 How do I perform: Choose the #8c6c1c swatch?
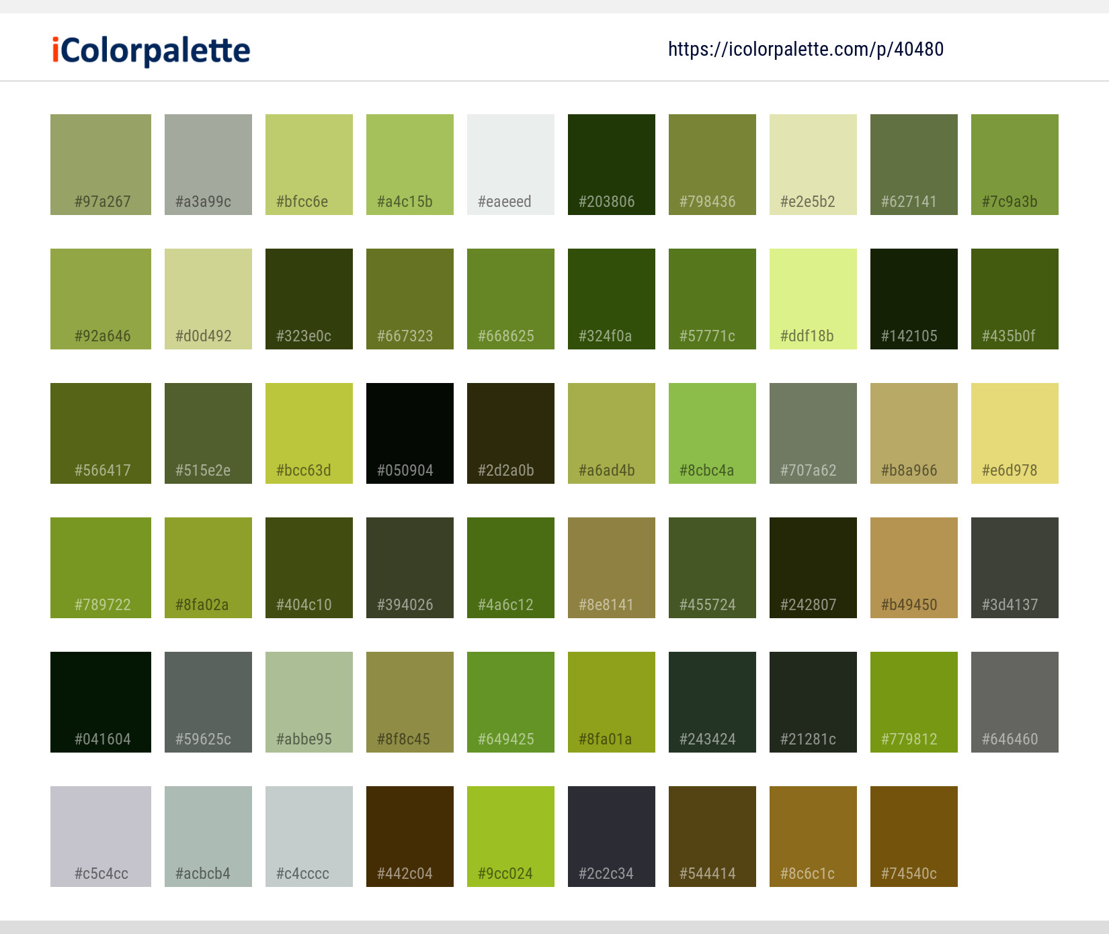813,837
